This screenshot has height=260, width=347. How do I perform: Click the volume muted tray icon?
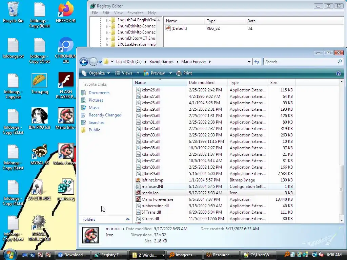321,255
